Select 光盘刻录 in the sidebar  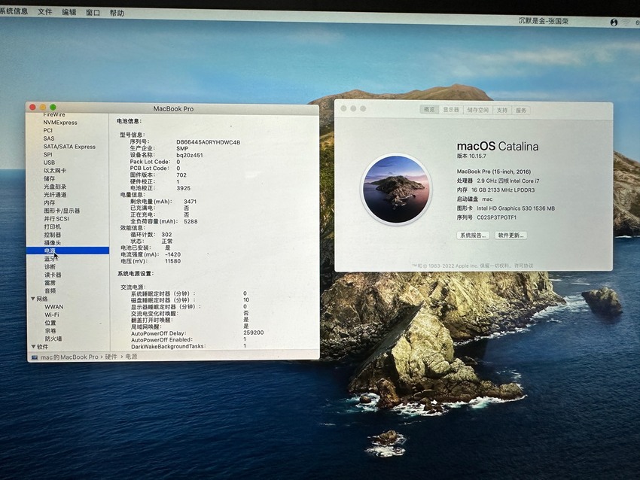55,187
